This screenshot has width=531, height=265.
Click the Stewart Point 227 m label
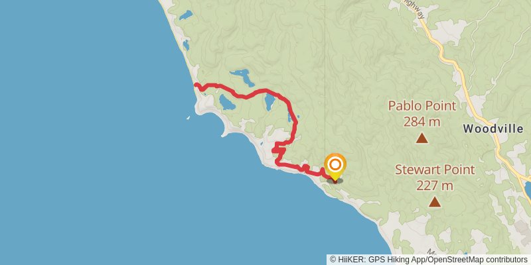click(x=435, y=178)
